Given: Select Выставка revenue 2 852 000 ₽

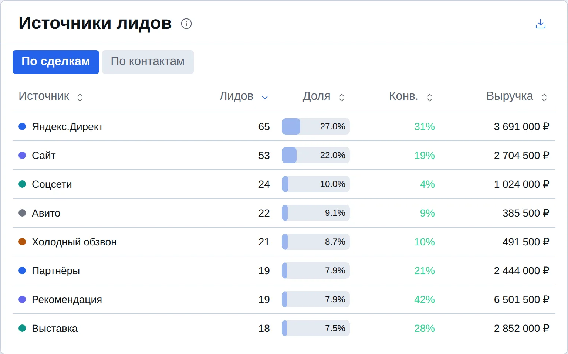Looking at the screenshot, I should point(521,328).
